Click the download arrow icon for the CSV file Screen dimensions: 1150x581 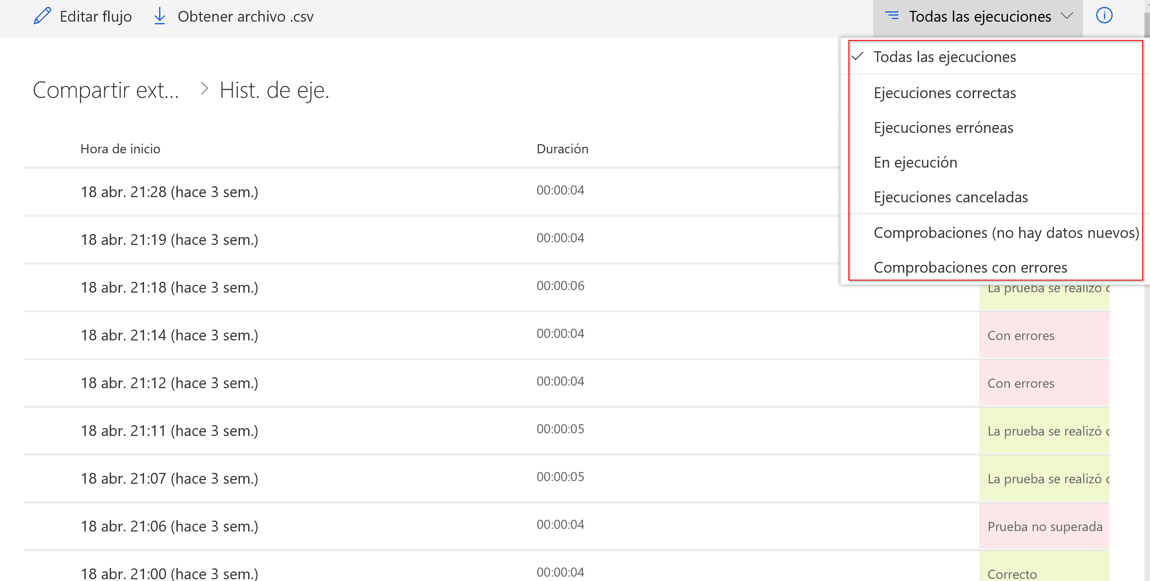pyautogui.click(x=160, y=16)
